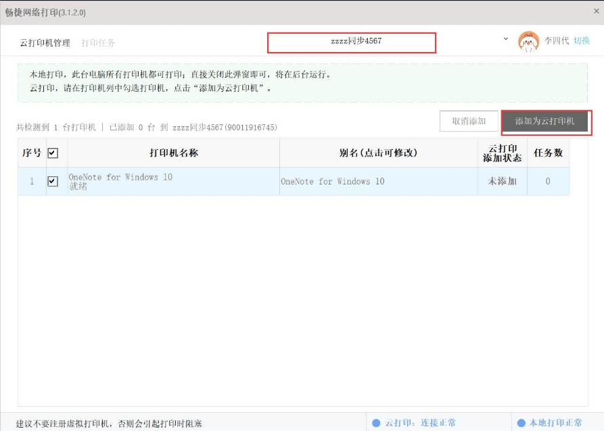Click the 序号 column header

pos(32,153)
